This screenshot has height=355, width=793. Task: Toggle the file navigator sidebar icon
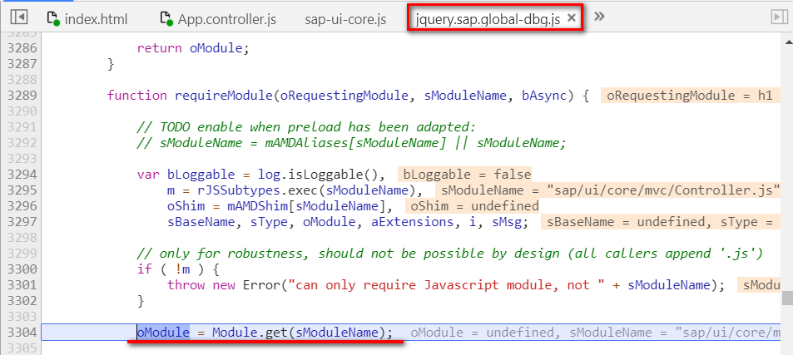click(x=18, y=17)
